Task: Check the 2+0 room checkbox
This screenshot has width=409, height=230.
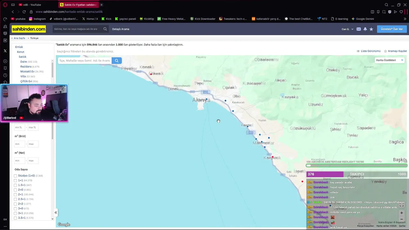Action: pyautogui.click(x=15, y=190)
